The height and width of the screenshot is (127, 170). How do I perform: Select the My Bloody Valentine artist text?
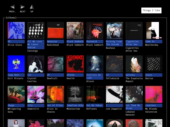(151, 110)
